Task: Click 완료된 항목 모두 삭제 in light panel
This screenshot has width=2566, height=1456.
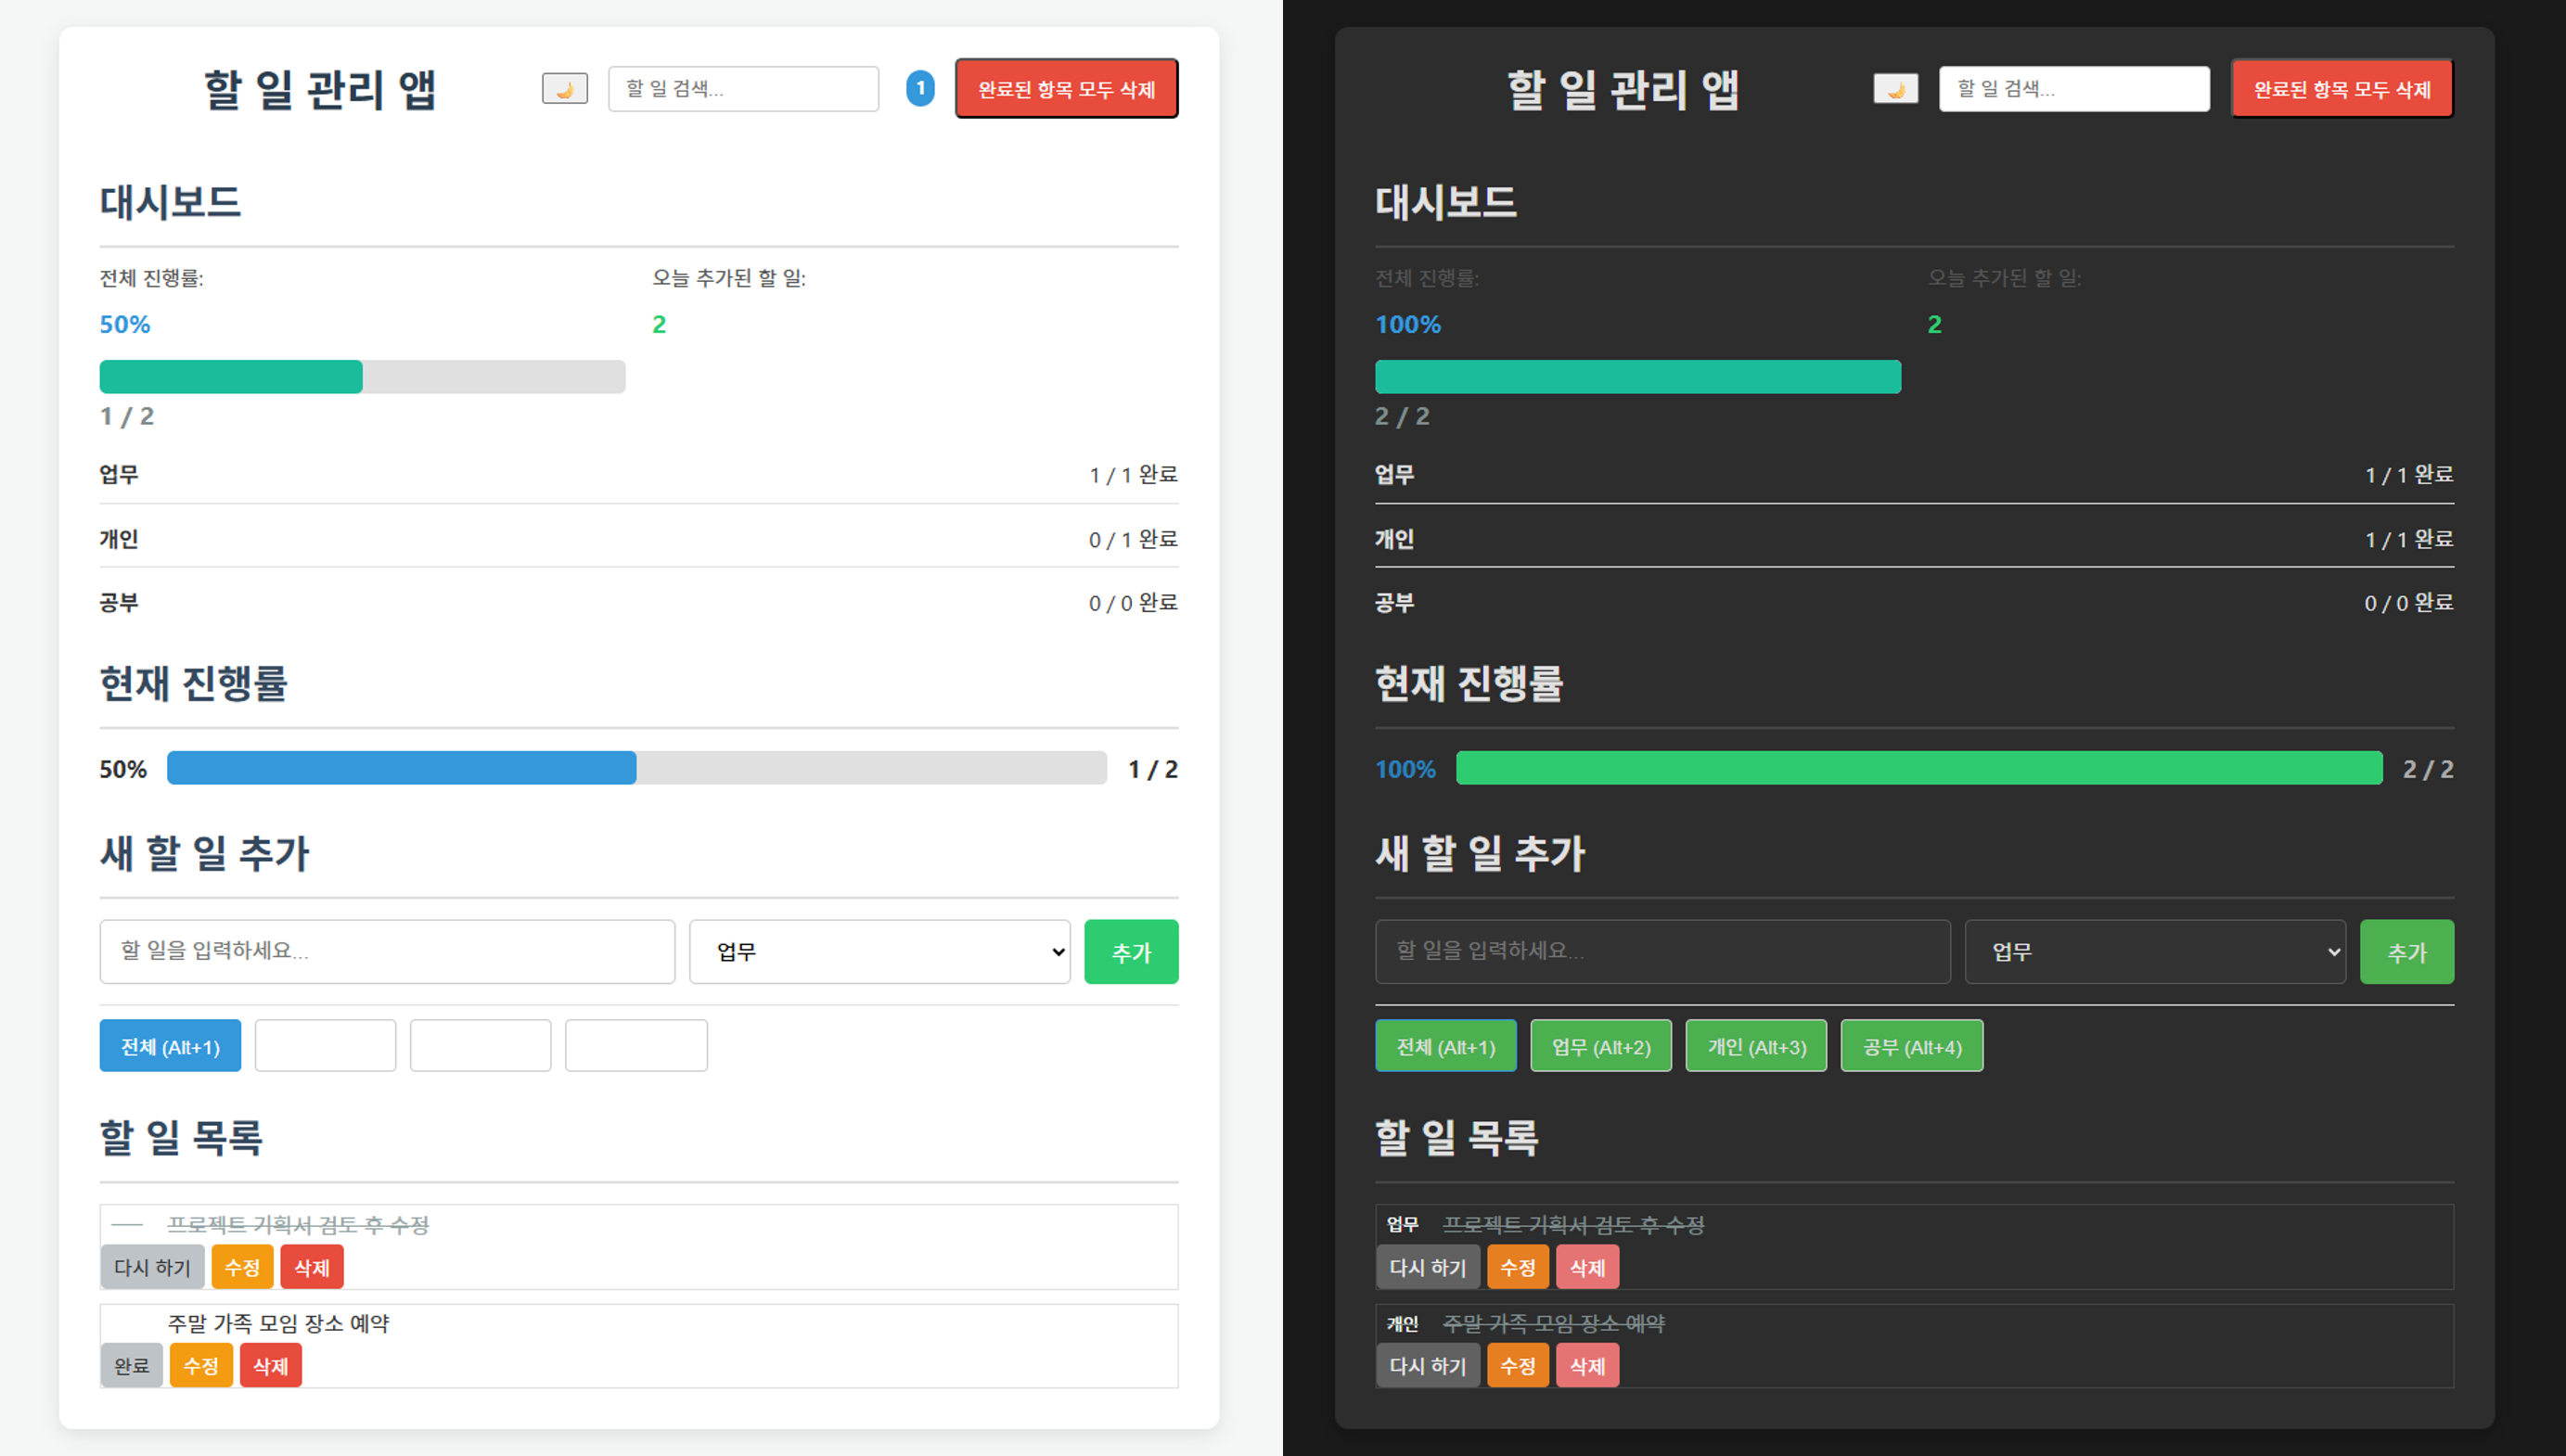Action: [1066, 89]
